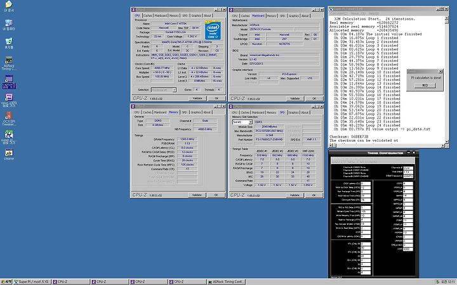
Task: Select the highlighted desktop shortcut below ASRock Timing
Action: point(9,82)
